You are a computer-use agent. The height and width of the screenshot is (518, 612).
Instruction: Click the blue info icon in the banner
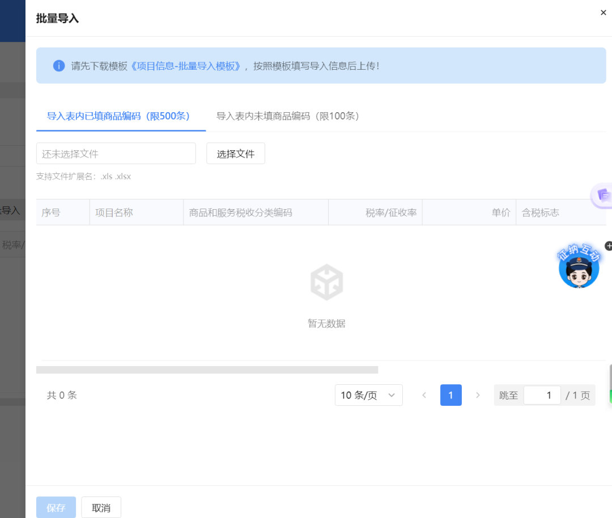tap(59, 66)
